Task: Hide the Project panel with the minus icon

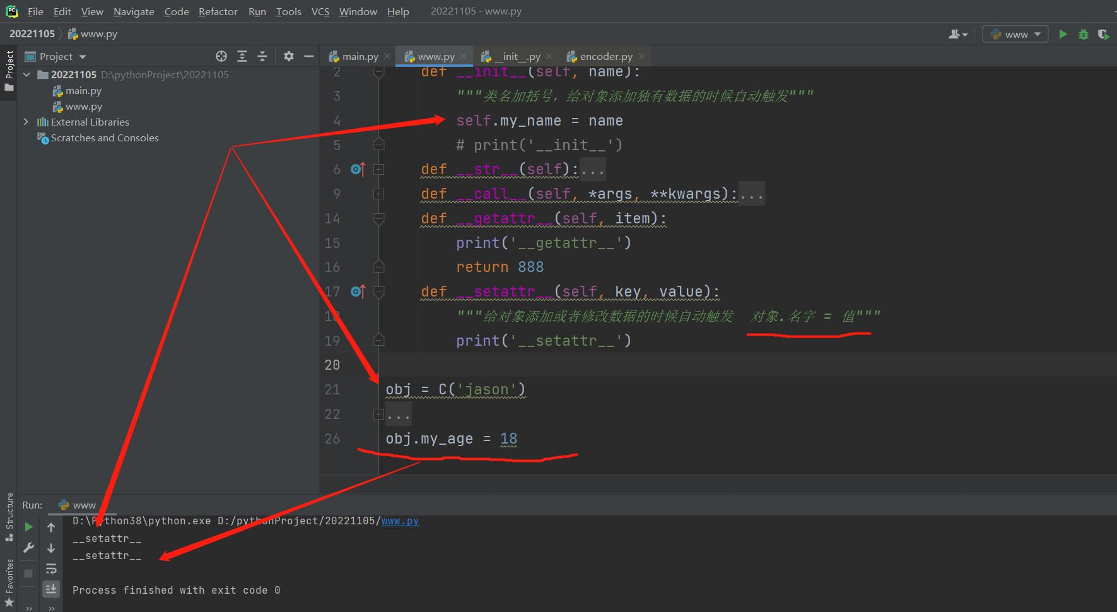Action: [x=309, y=57]
